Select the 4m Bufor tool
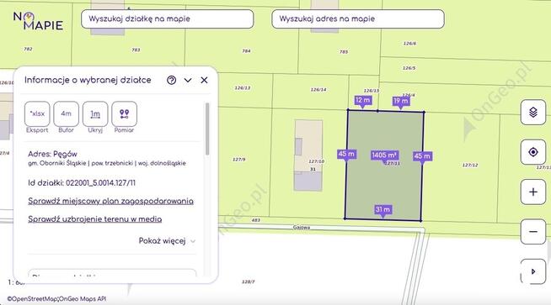Screen dimensions: 551x305 [66, 114]
